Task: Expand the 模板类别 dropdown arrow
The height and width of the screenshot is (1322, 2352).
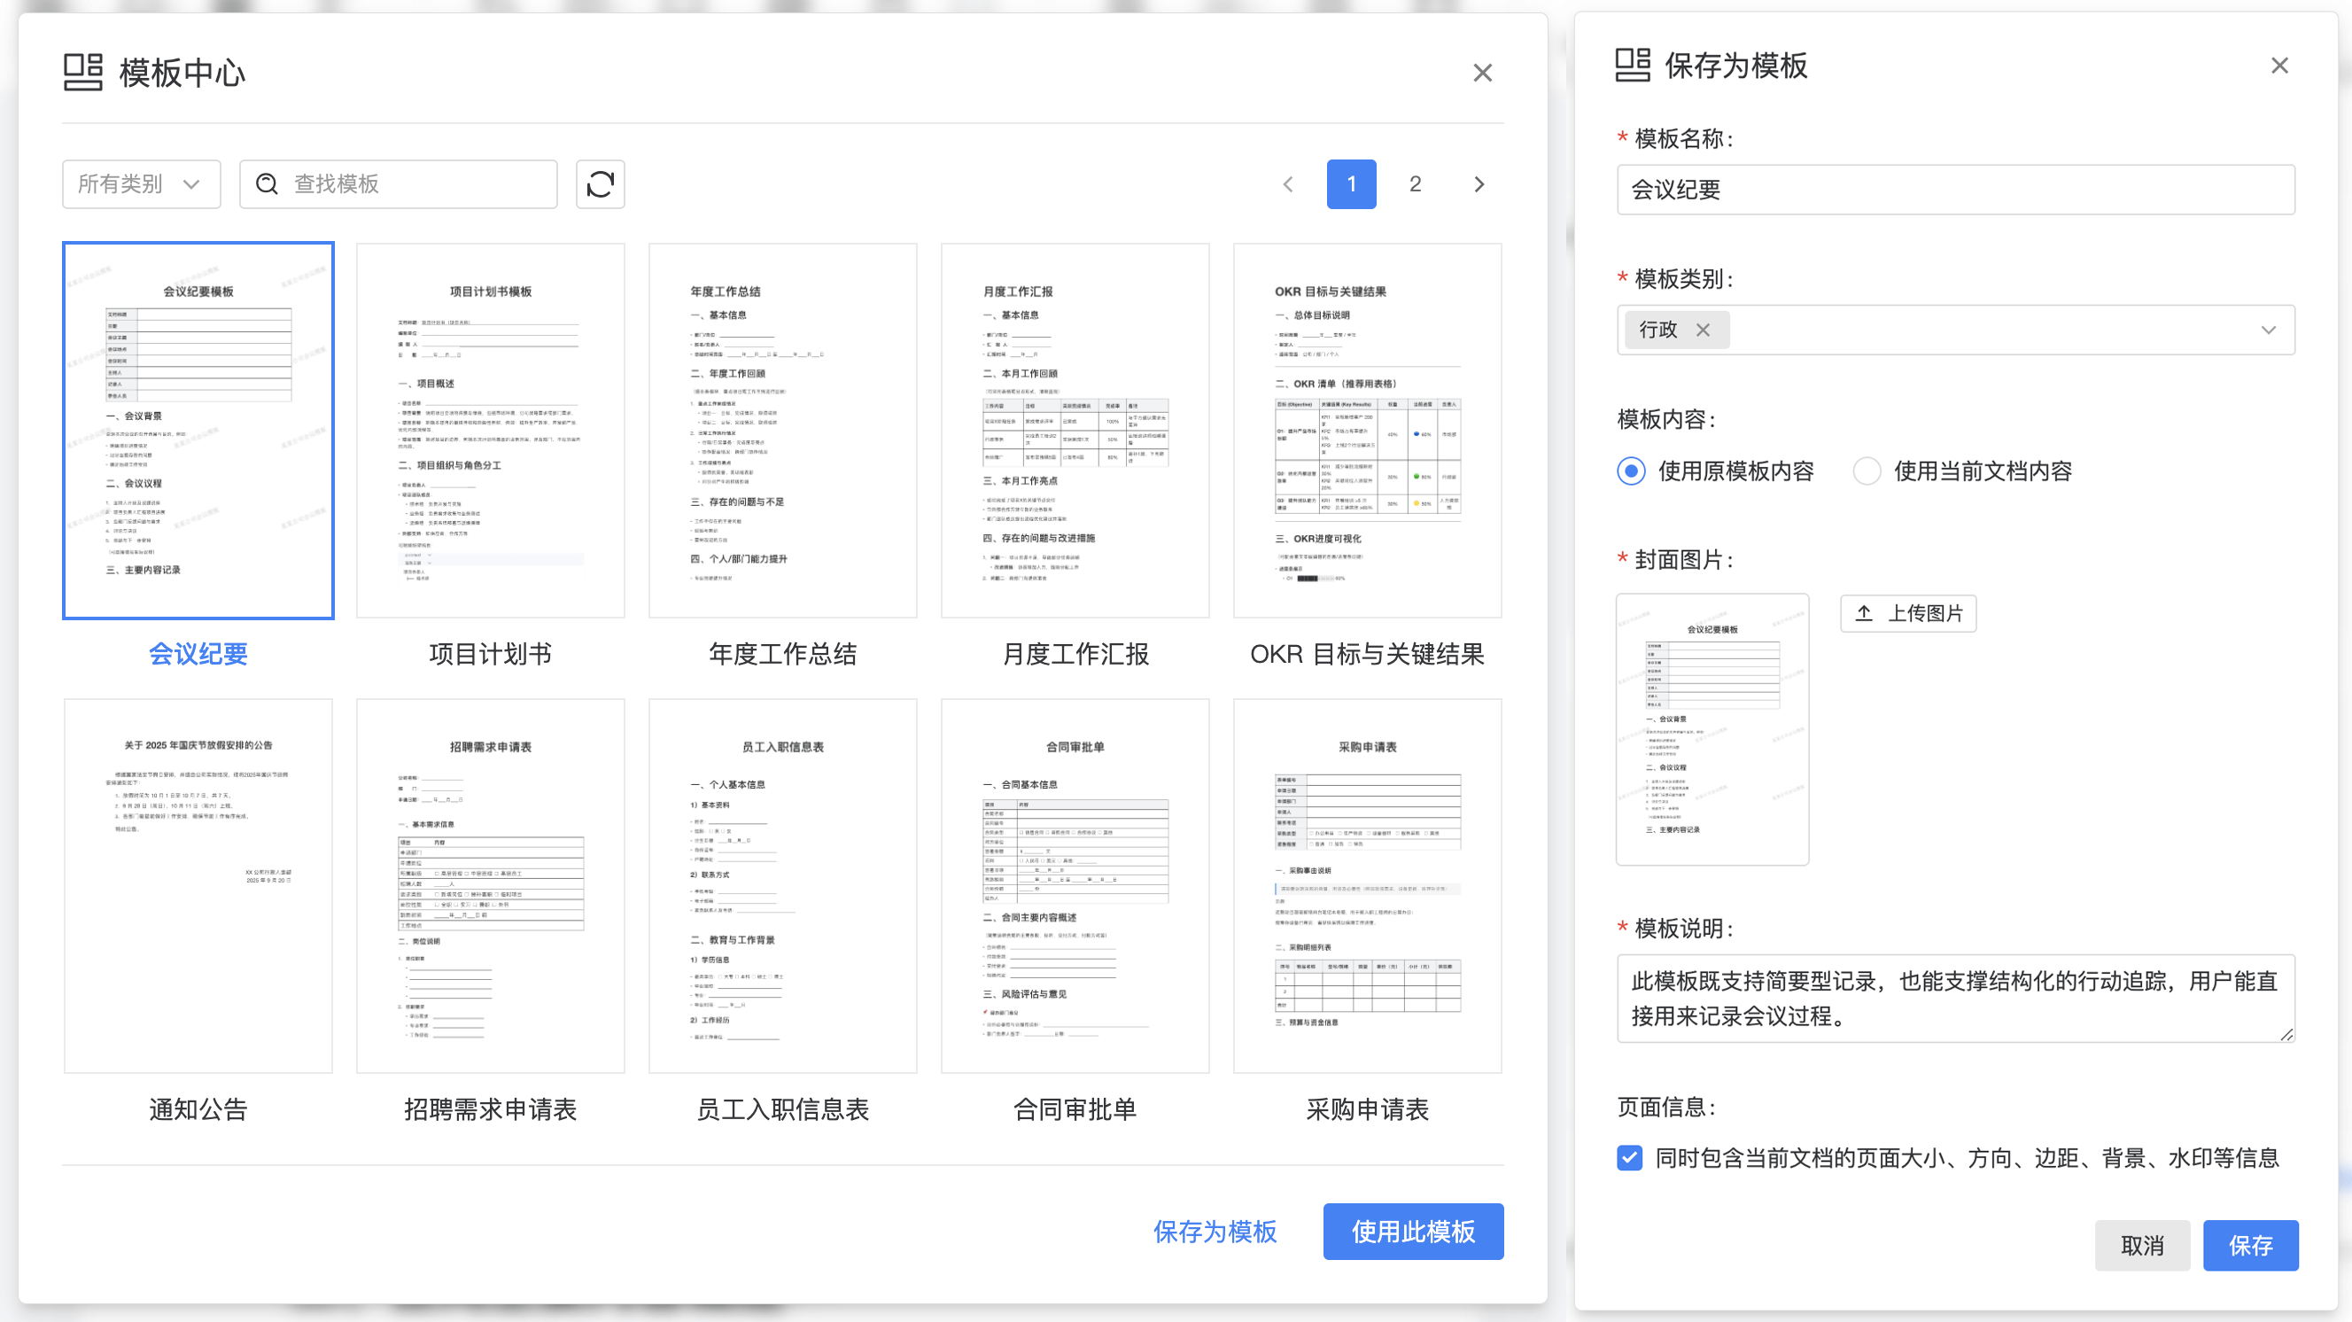Action: click(2268, 330)
